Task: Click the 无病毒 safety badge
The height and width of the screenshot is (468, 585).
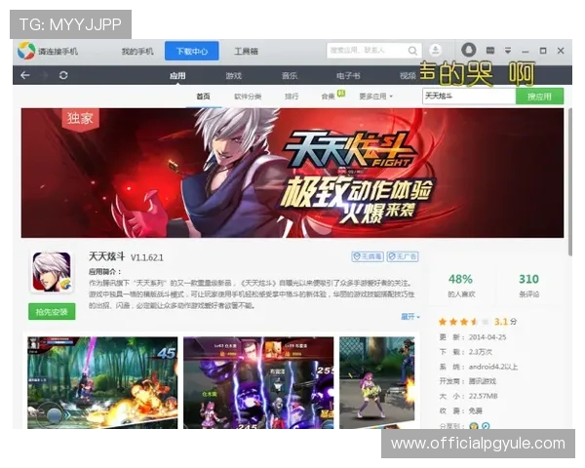Action: tap(368, 256)
